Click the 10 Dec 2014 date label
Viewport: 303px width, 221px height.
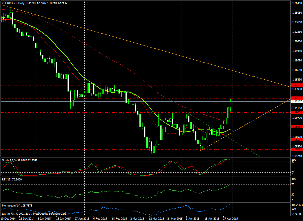pyautogui.click(x=9, y=219)
